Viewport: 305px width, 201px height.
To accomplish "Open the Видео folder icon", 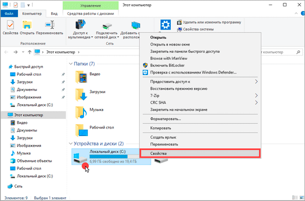I will [x=81, y=77].
